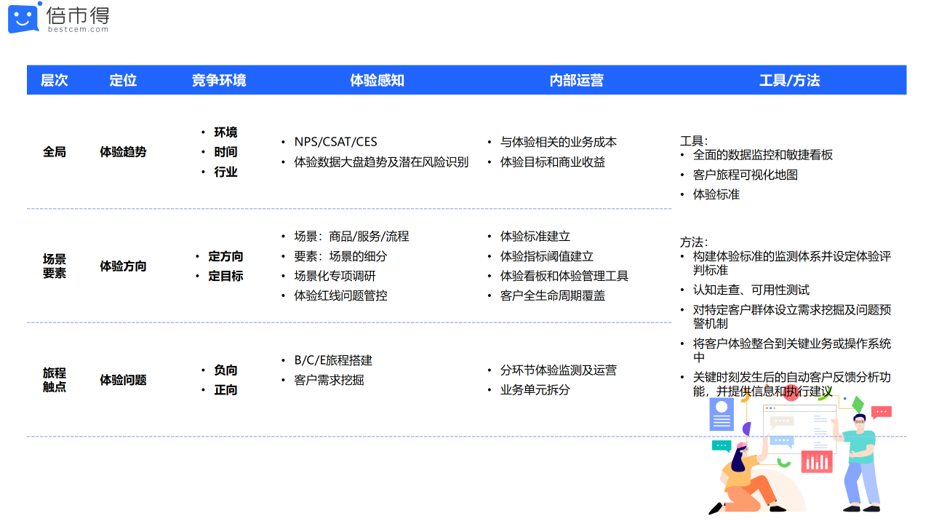Click the 工具/方法 header cell
The height and width of the screenshot is (524, 931).
(789, 80)
